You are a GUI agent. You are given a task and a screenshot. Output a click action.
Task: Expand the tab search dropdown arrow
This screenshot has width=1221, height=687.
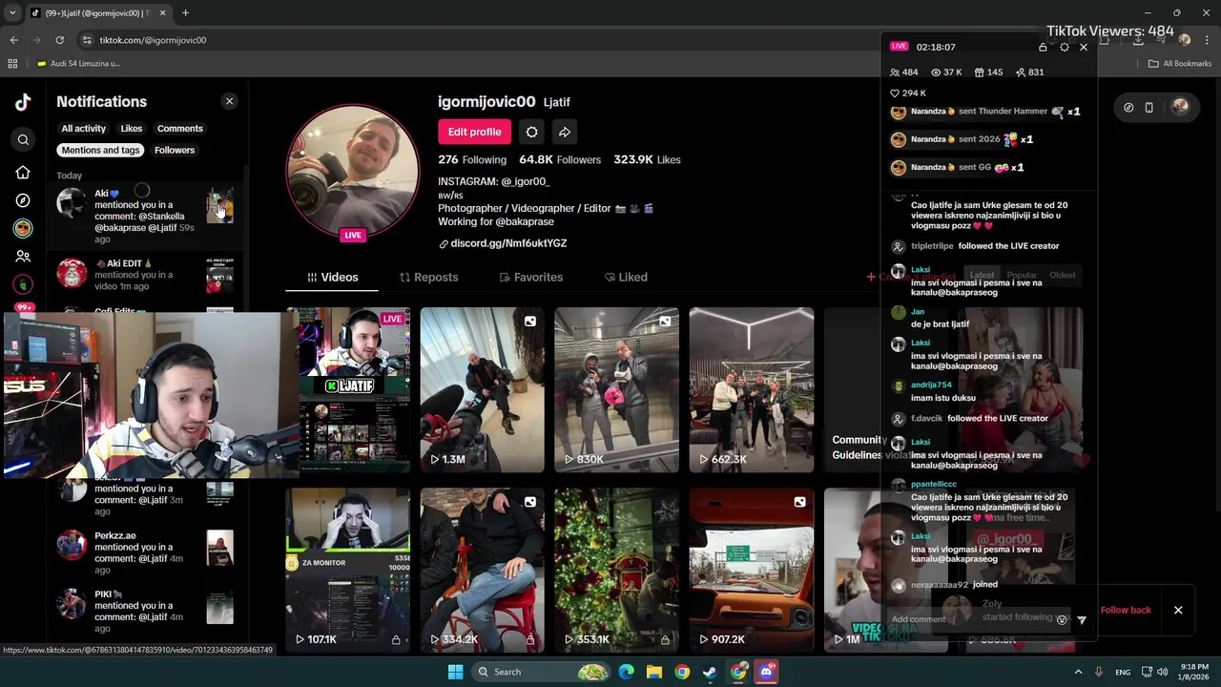[12, 13]
